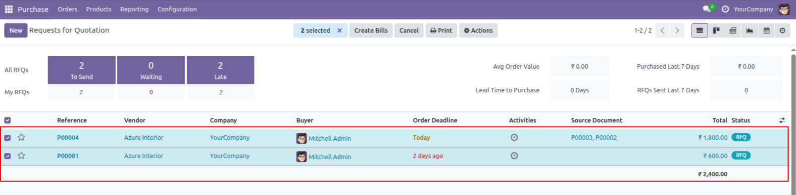The height and width of the screenshot is (195, 796).
Task: Switch to graph view
Action: point(750,31)
